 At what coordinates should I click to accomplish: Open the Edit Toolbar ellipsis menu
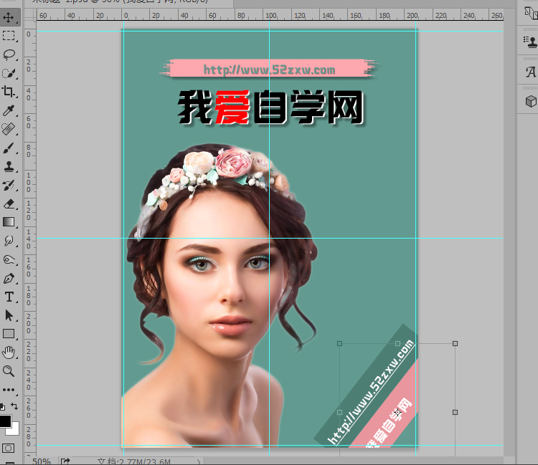pos(9,390)
